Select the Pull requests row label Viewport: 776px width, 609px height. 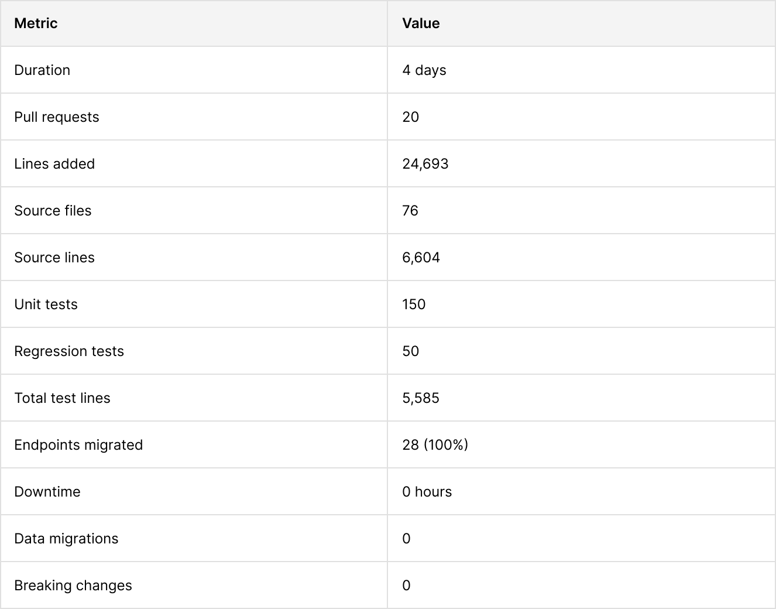click(57, 117)
